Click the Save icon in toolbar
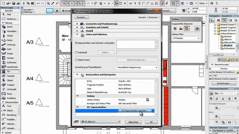The width and height of the screenshot is (239, 134). [x=14, y=3]
